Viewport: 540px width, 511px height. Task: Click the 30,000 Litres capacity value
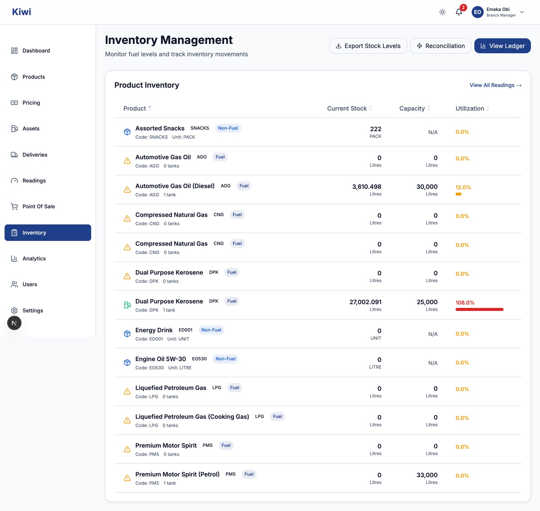coord(427,190)
